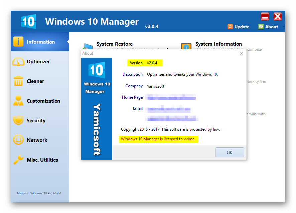Click the About button label
This screenshot has width=296, height=213.
(x=272, y=27)
